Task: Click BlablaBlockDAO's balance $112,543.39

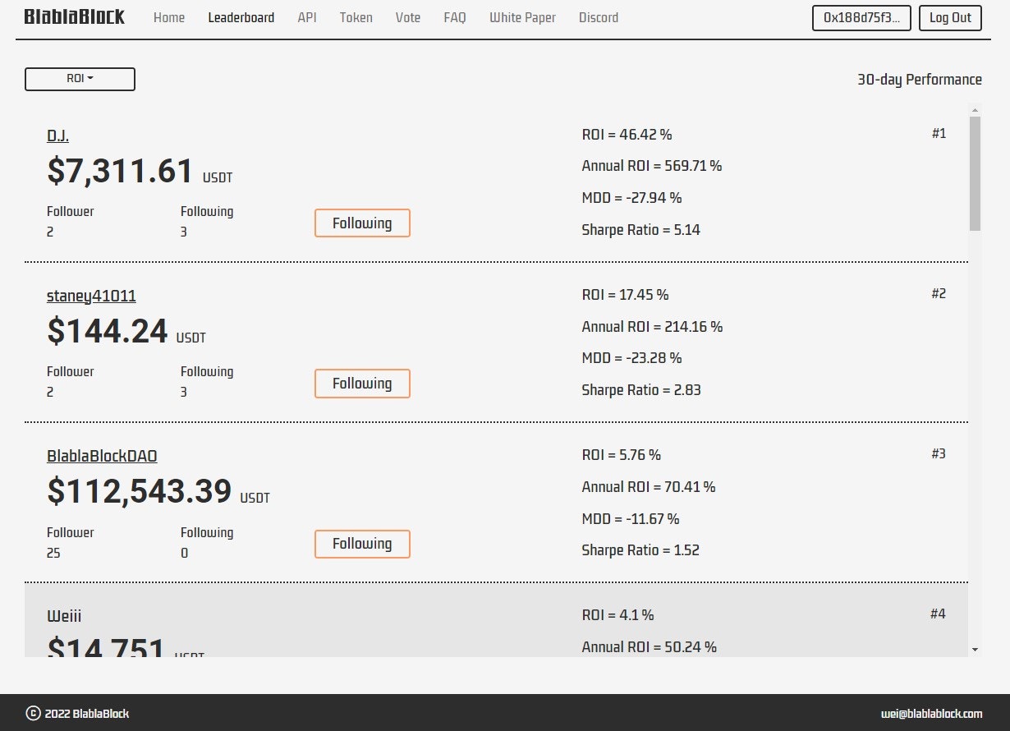Action: click(x=140, y=491)
